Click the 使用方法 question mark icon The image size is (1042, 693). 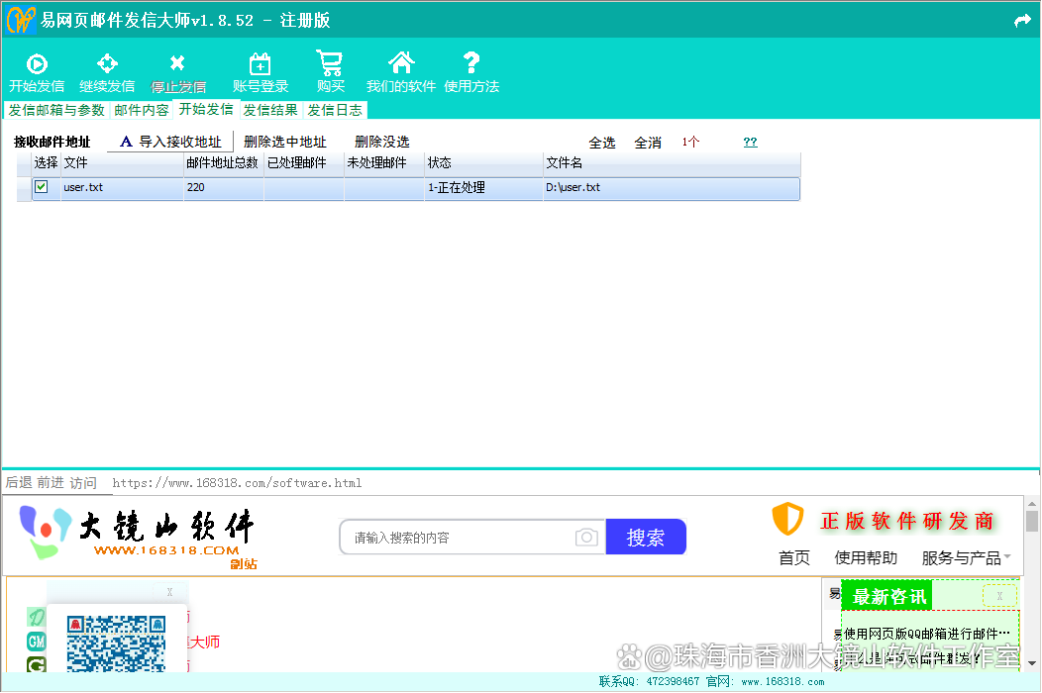[471, 63]
